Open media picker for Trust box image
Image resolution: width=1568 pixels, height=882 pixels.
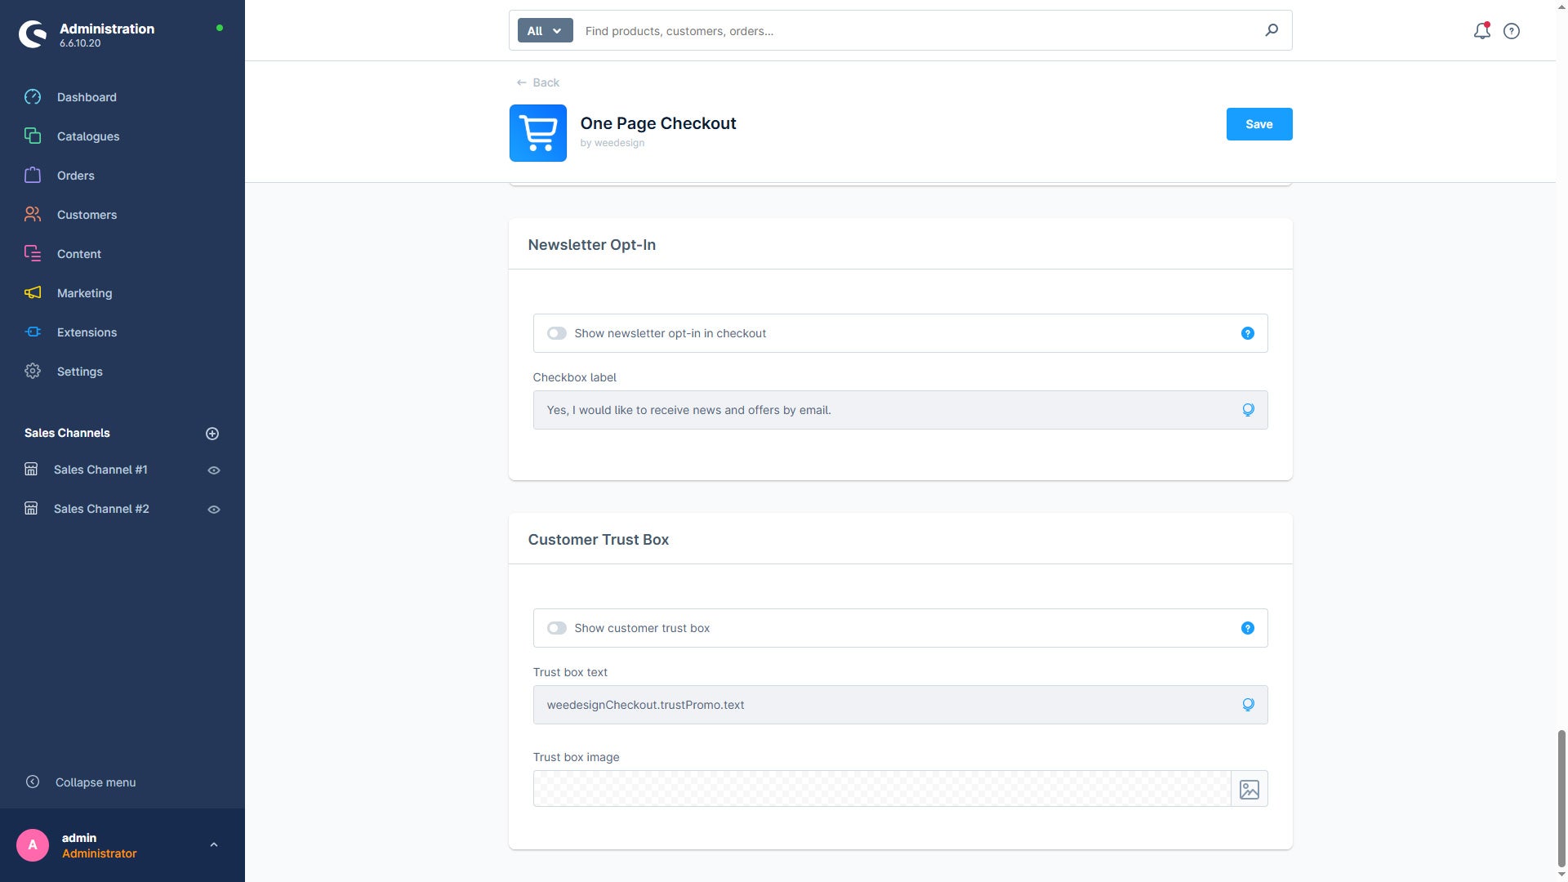tap(1249, 789)
